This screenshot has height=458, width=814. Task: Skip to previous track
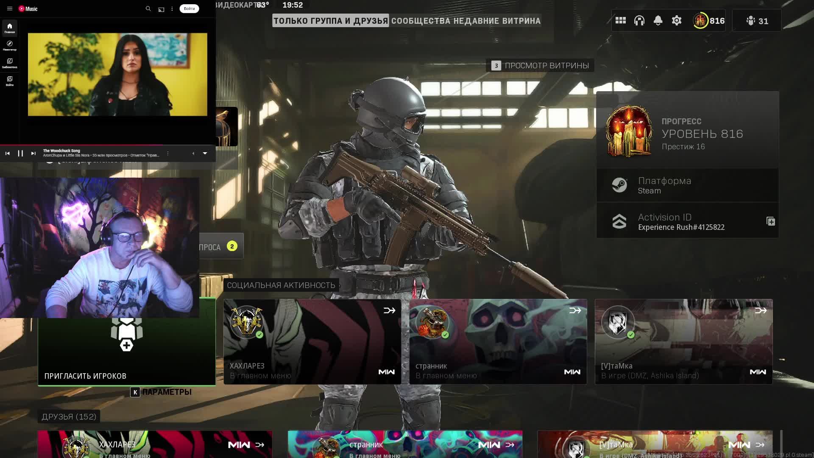[8, 154]
